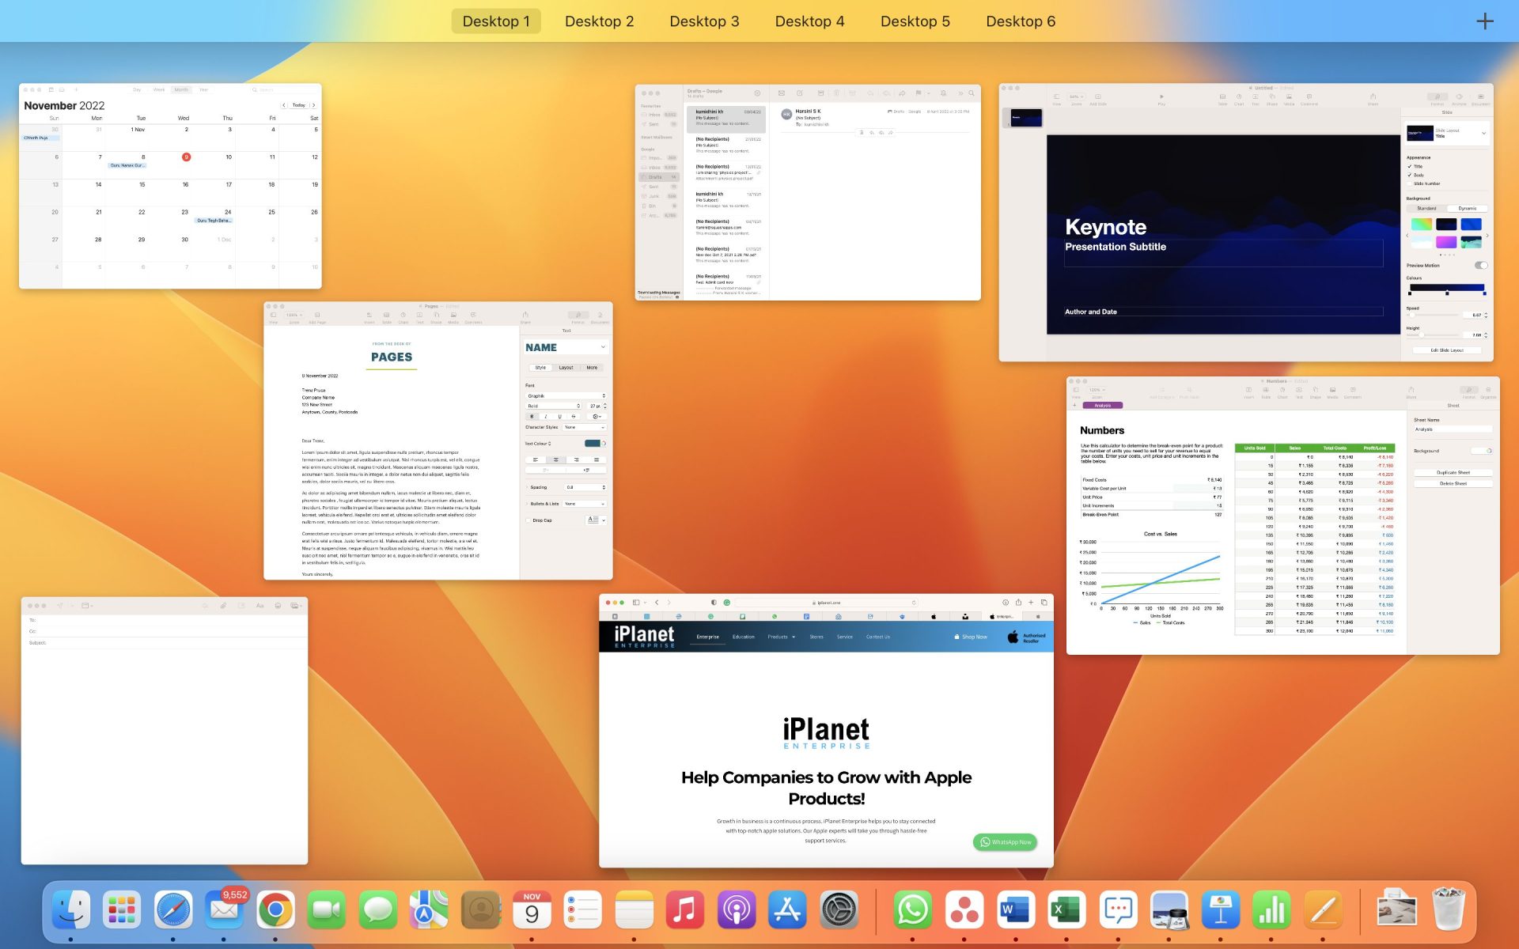
Task: Open Bullets & Lists dropdown in Pages
Action: tap(585, 504)
